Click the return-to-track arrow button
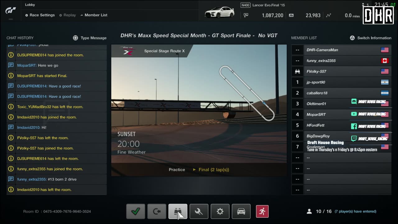Image resolution: width=398 pixels, height=224 pixels. pos(157,212)
